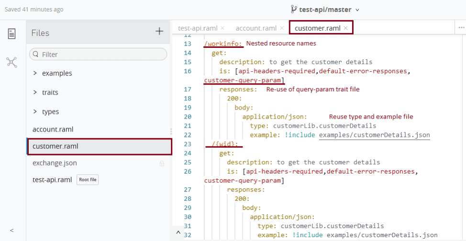Follow the underlined examples/customerDetails.json link on line 22
Screen dimensions: 466x241
point(375,135)
